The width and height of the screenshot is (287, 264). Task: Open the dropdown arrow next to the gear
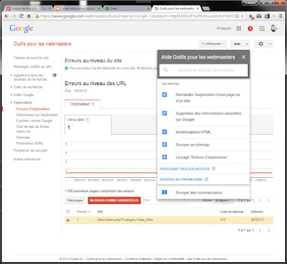pos(270,44)
